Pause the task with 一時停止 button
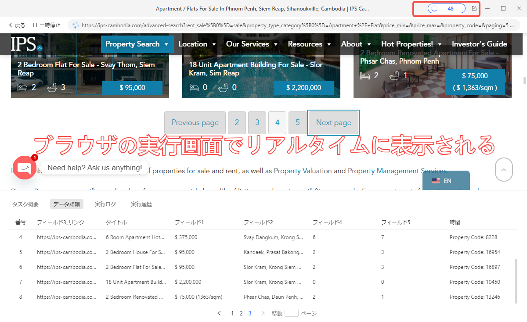The height and width of the screenshot is (322, 527). [47, 25]
